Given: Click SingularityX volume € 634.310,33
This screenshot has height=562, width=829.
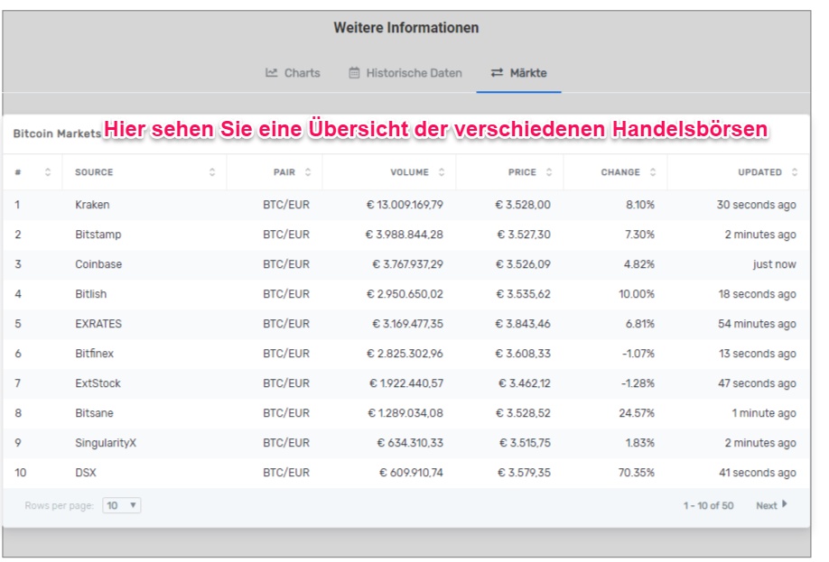Looking at the screenshot, I should (x=410, y=443).
